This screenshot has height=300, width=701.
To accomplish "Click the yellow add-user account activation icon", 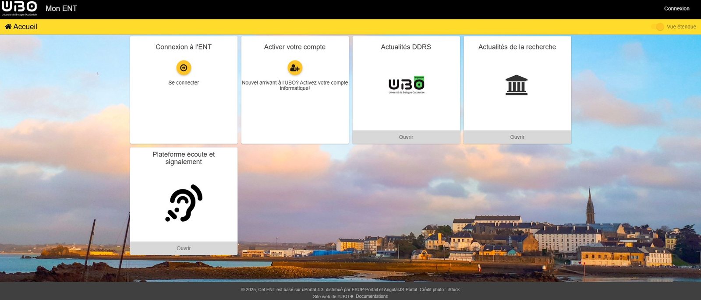I will tap(295, 68).
